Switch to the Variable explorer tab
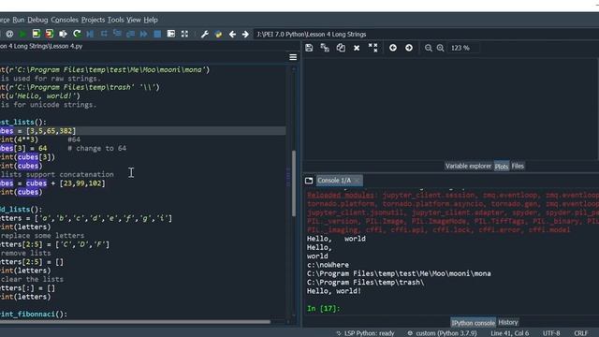 coord(468,167)
